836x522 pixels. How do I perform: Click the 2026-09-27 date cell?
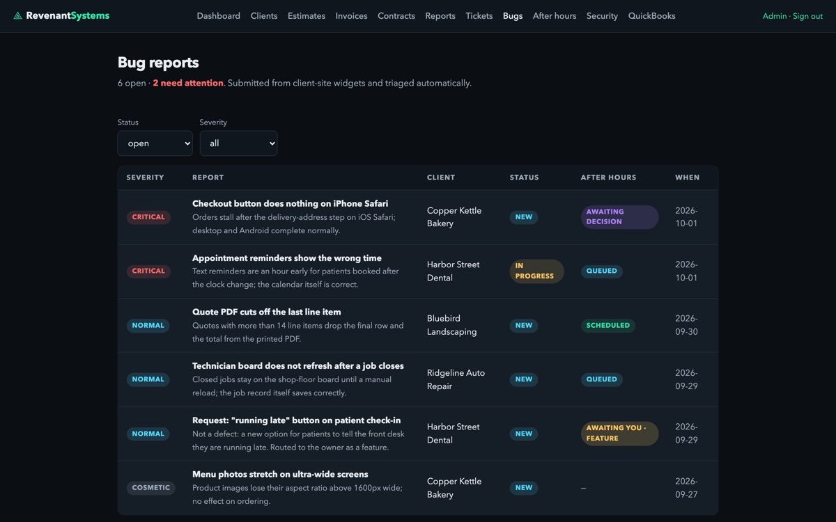pos(686,488)
